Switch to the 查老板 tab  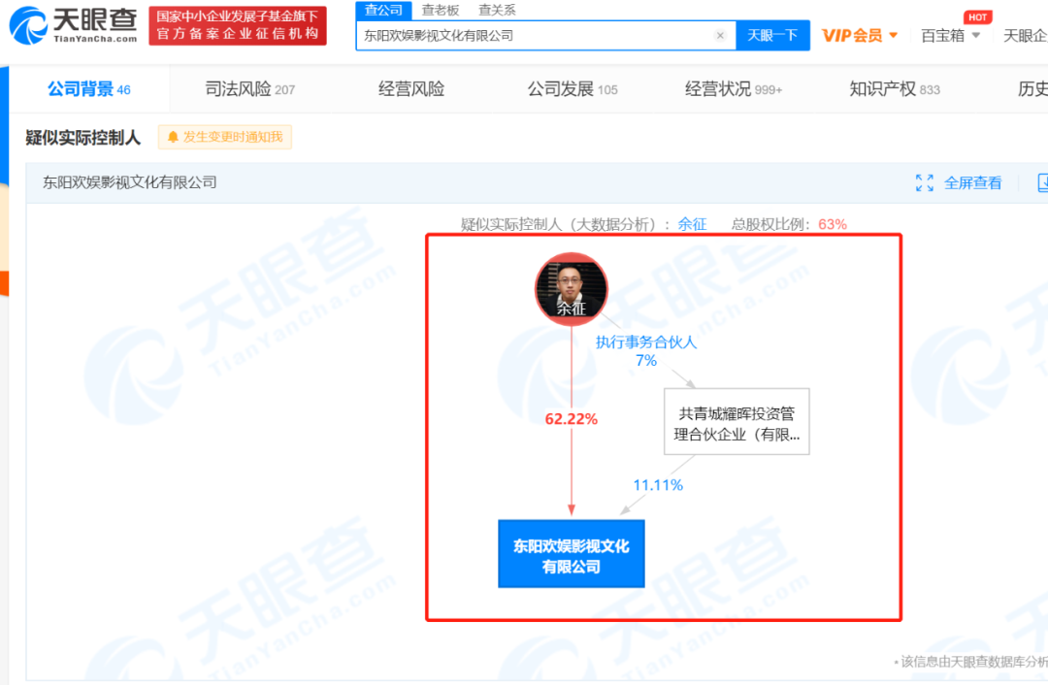coord(442,10)
